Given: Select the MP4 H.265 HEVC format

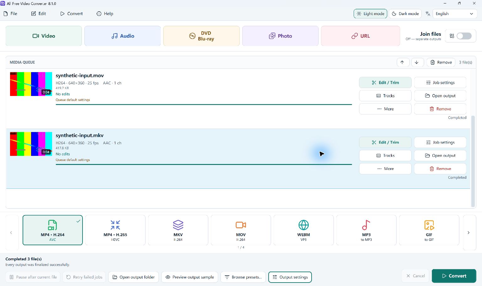Looking at the screenshot, I should 115,230.
